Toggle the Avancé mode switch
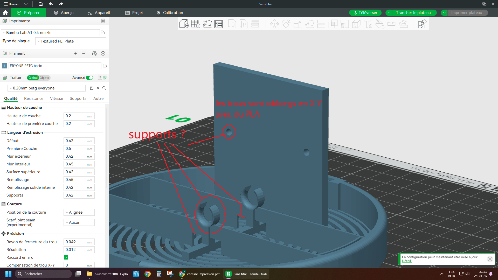The height and width of the screenshot is (280, 498). [89, 78]
